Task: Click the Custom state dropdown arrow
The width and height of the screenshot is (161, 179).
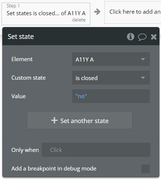Action: tap(143, 78)
